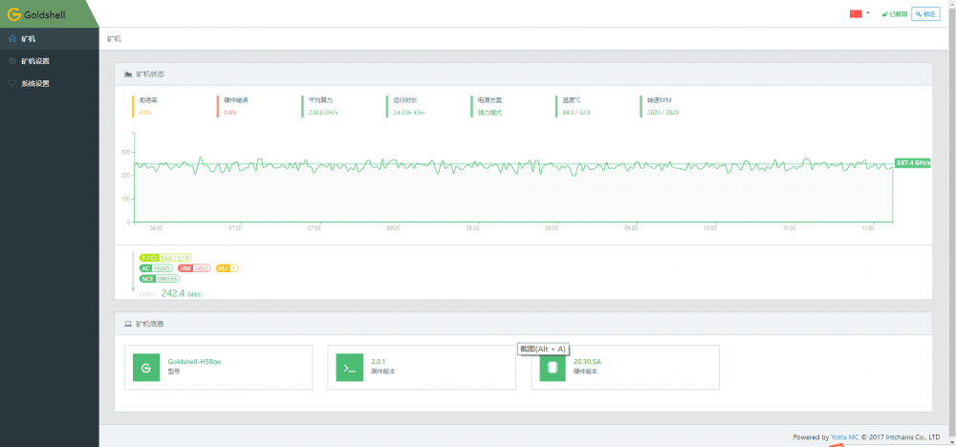Click the terminal firmware version icon
Viewport: 956px width, 447px height.
point(349,368)
